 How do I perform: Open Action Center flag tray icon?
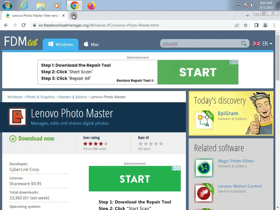tap(246, 5)
